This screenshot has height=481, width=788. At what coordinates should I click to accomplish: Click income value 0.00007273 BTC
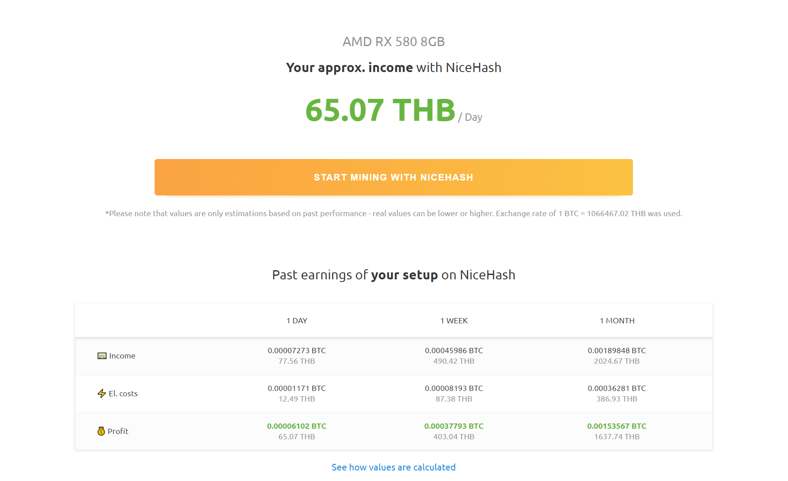297,351
